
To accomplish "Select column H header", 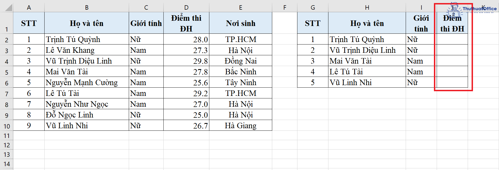I will click(x=367, y=7).
